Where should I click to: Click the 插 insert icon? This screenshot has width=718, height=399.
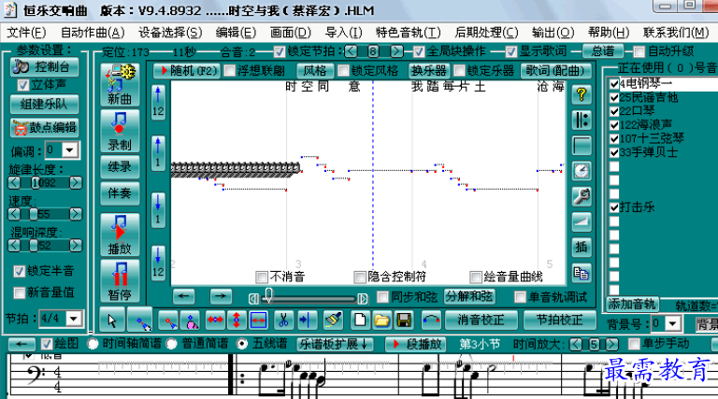[582, 248]
